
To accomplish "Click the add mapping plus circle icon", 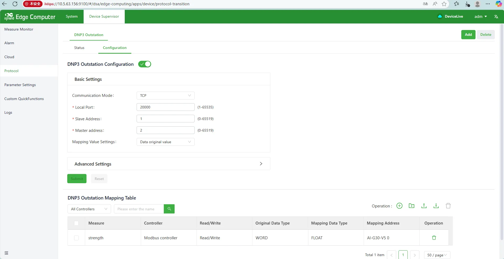I will tap(399, 206).
